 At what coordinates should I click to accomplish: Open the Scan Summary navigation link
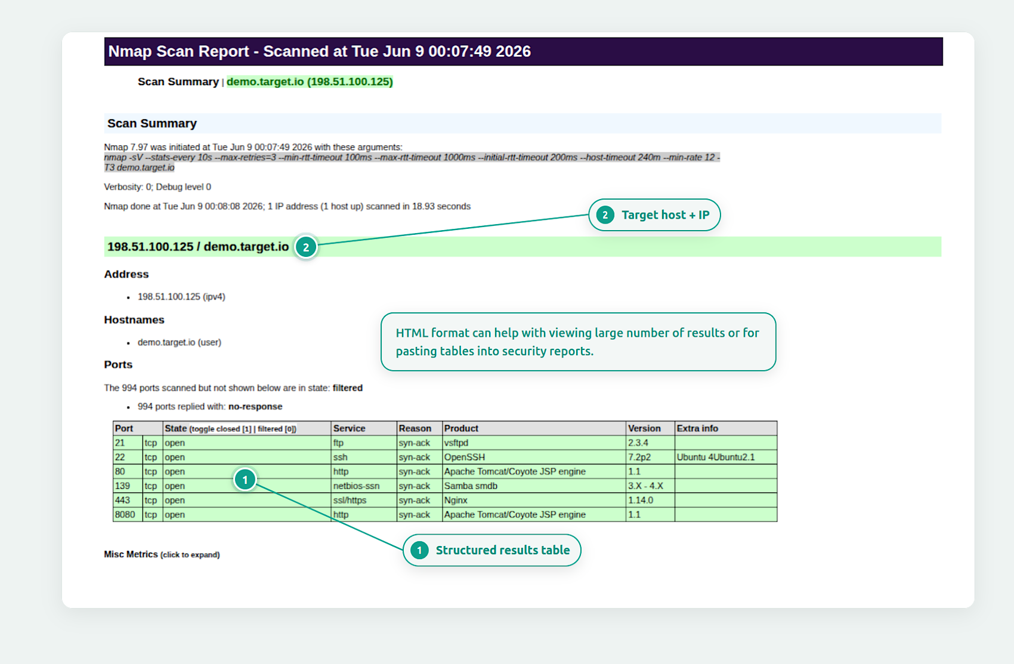[178, 82]
